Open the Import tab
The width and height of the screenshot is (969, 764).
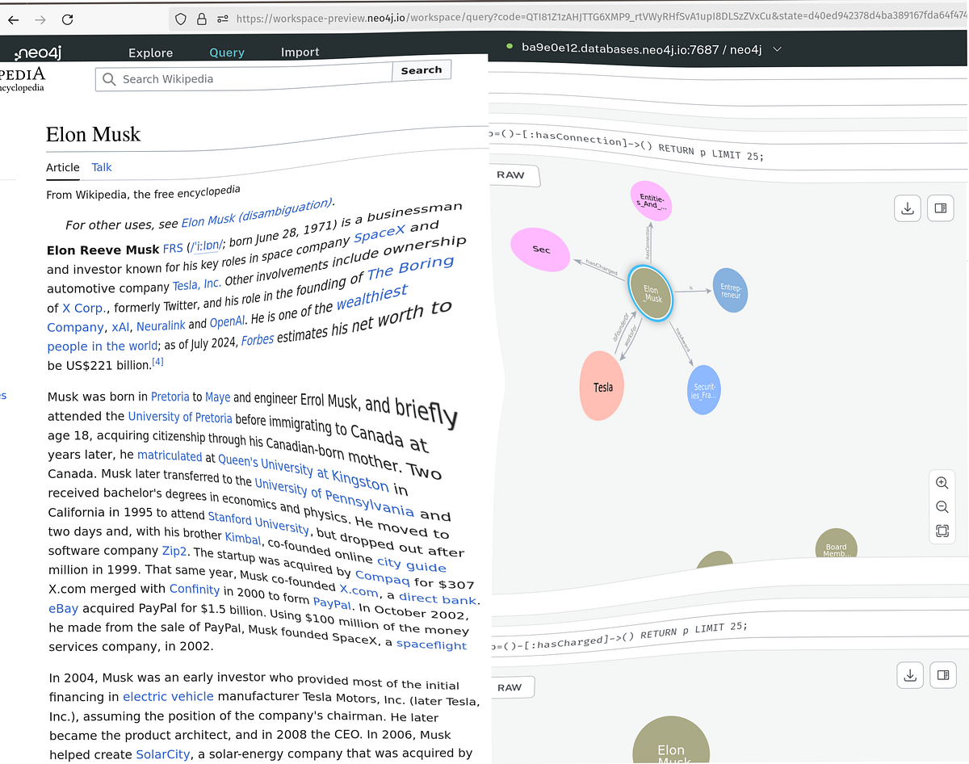[x=300, y=52]
